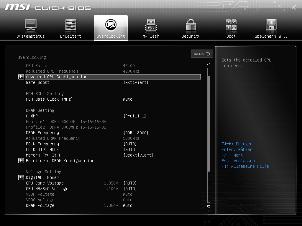Click the settings list scrollbar thumb
The height and width of the screenshot is (226, 302).
pyautogui.click(x=209, y=123)
